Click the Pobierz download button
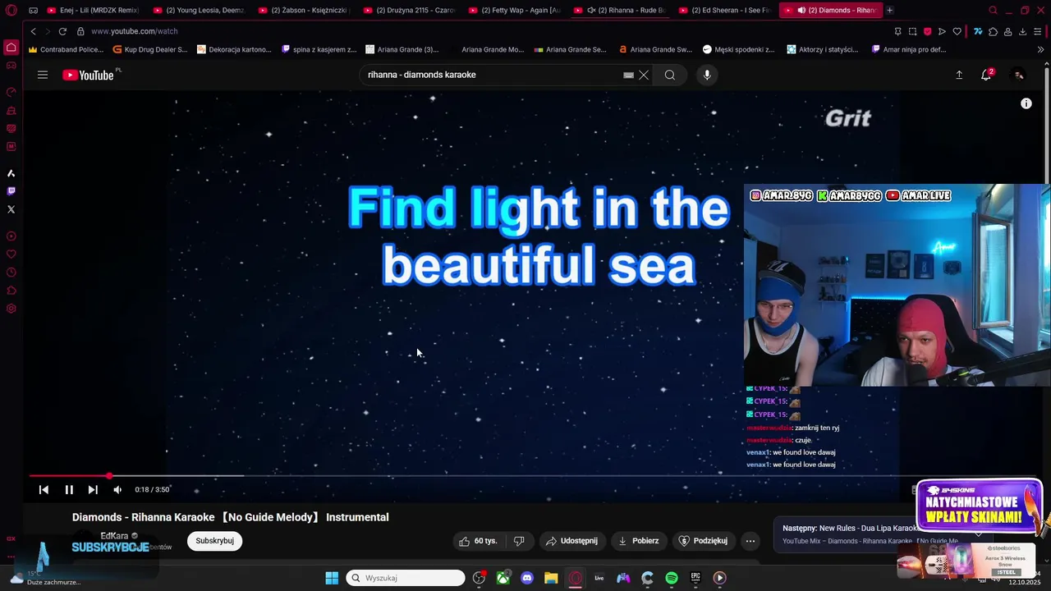Viewport: 1051px width, 591px height. point(639,541)
